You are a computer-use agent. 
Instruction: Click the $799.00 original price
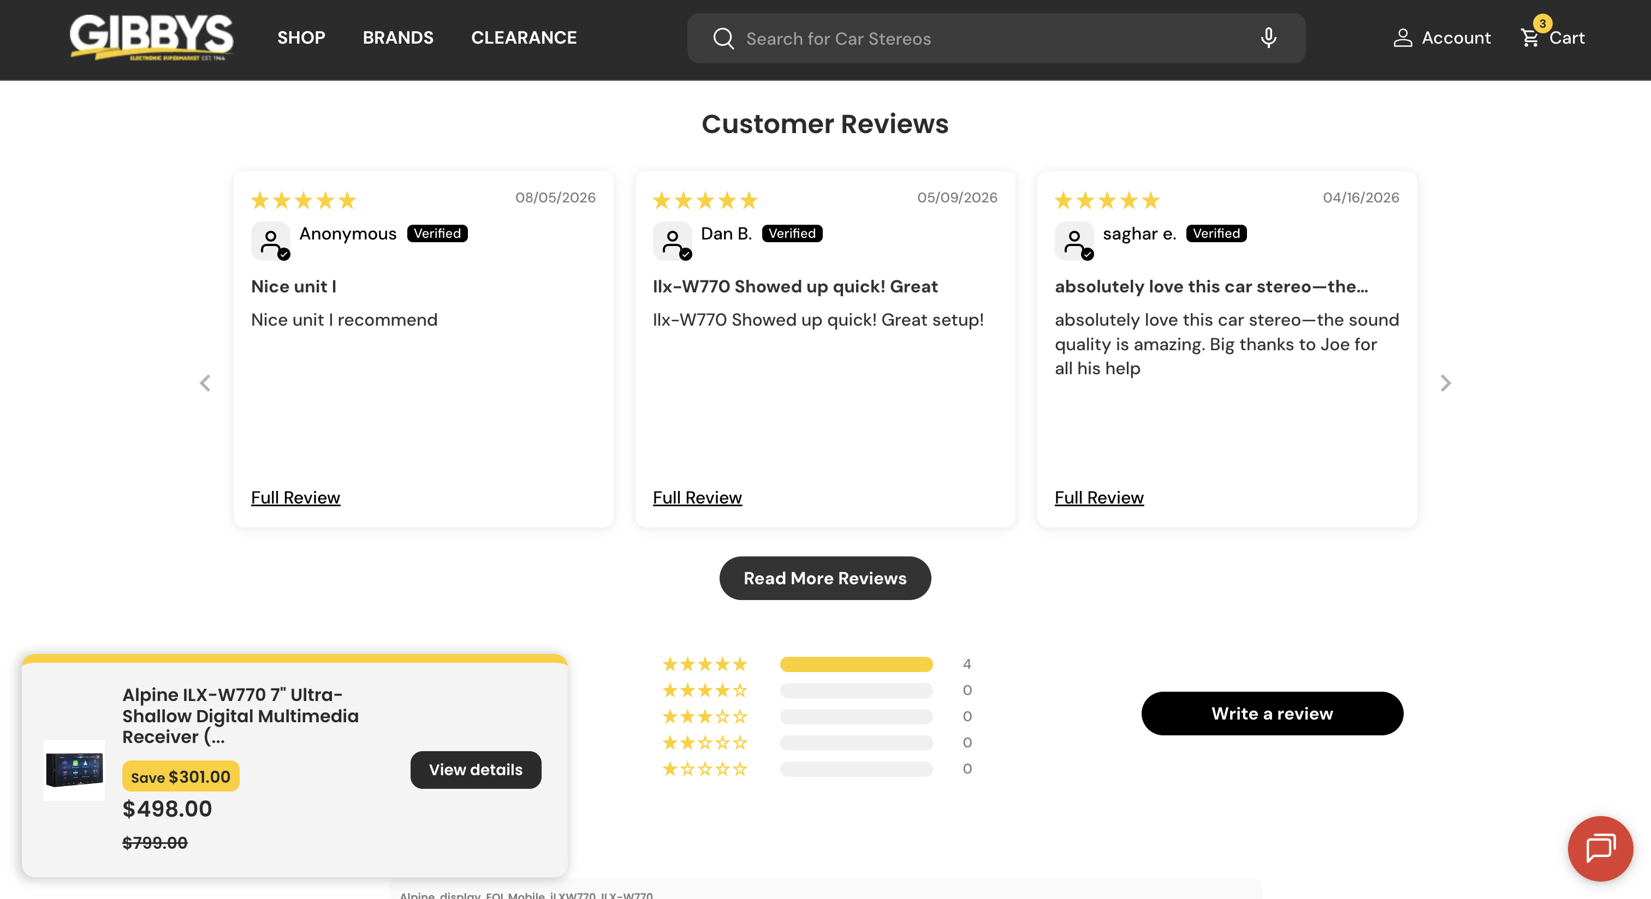pyautogui.click(x=155, y=842)
